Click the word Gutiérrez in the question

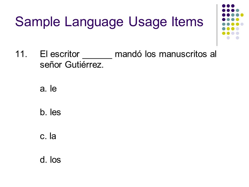[x=84, y=65]
